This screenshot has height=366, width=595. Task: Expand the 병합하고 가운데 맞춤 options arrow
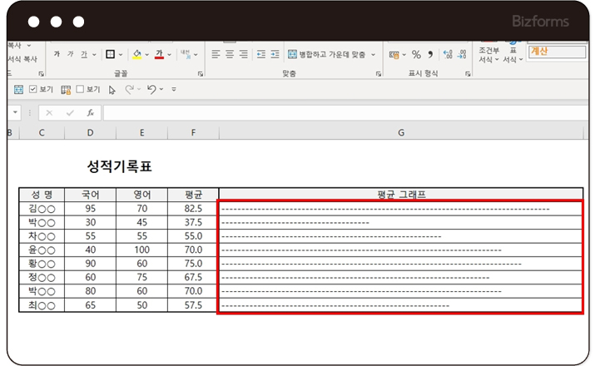pyautogui.click(x=374, y=55)
